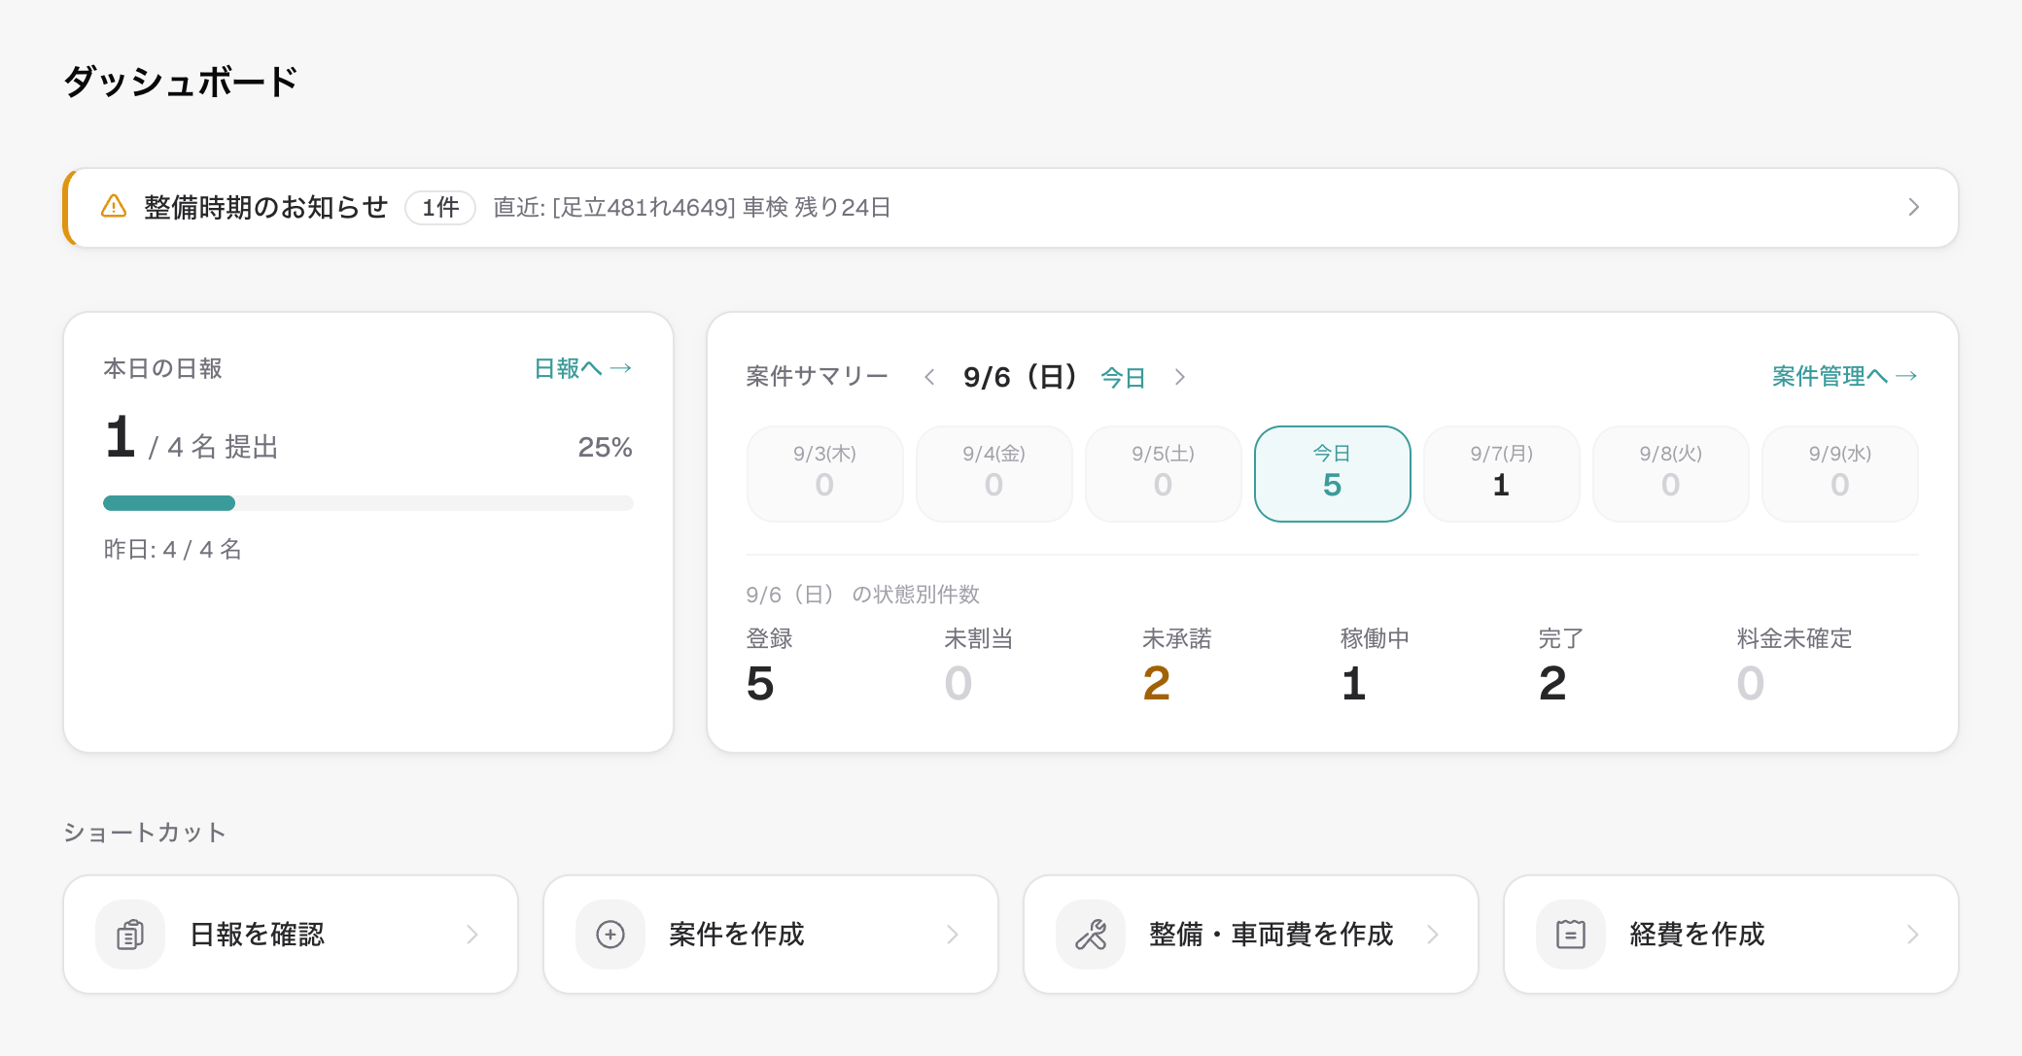Select the 今日 date card showing 5
Screen dimensions: 2022x1056
pos(1332,474)
